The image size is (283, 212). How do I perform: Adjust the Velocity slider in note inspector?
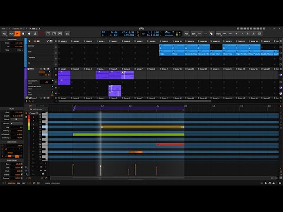coord(17,131)
